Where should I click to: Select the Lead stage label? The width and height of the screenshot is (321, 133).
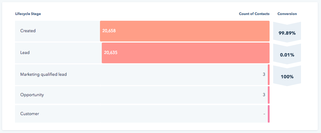pyautogui.click(x=25, y=53)
